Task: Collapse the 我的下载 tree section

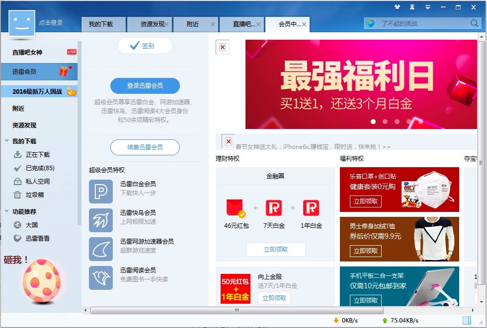Action: (6, 141)
